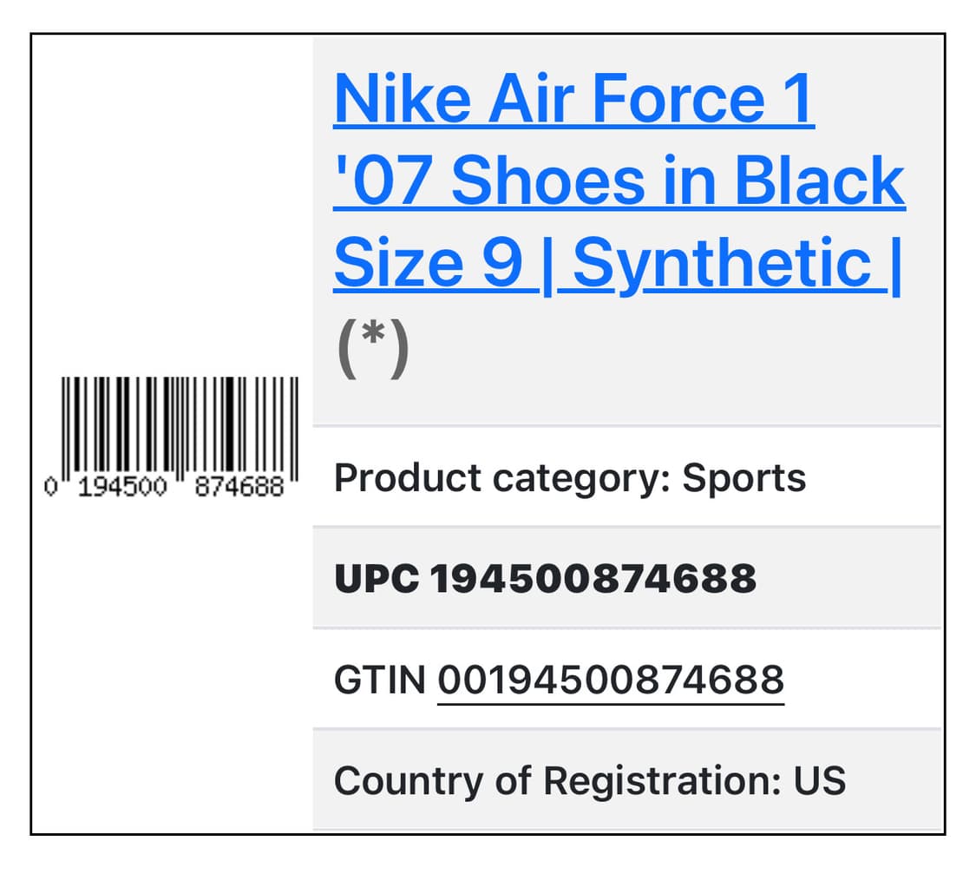Click the "'07 Shoes in Black" link line
Viewport: 976px width, 874px height.
(x=619, y=181)
